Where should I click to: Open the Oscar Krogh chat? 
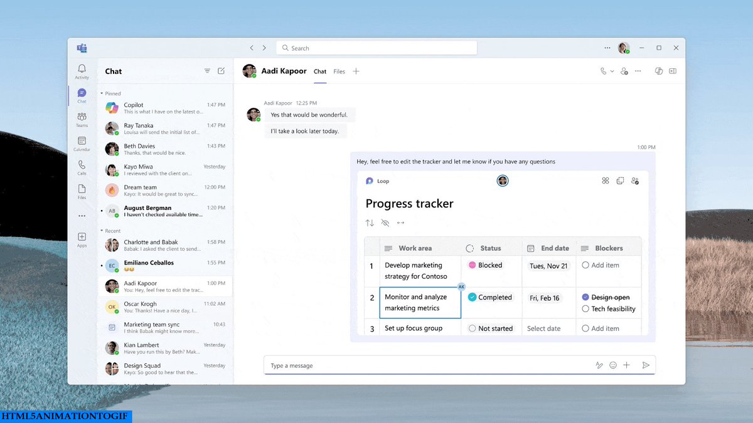point(165,307)
